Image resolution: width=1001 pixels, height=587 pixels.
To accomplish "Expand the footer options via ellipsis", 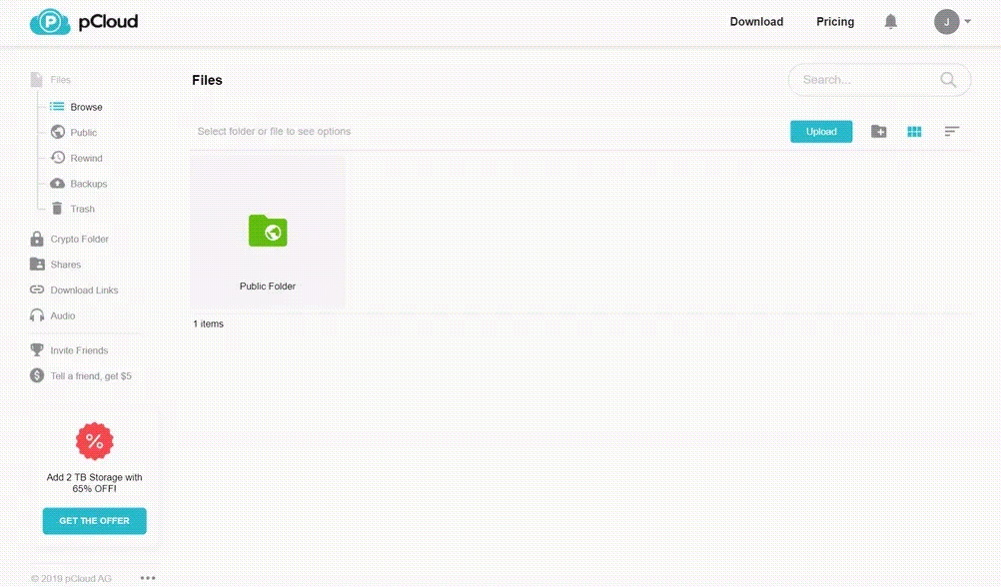I will point(148,577).
